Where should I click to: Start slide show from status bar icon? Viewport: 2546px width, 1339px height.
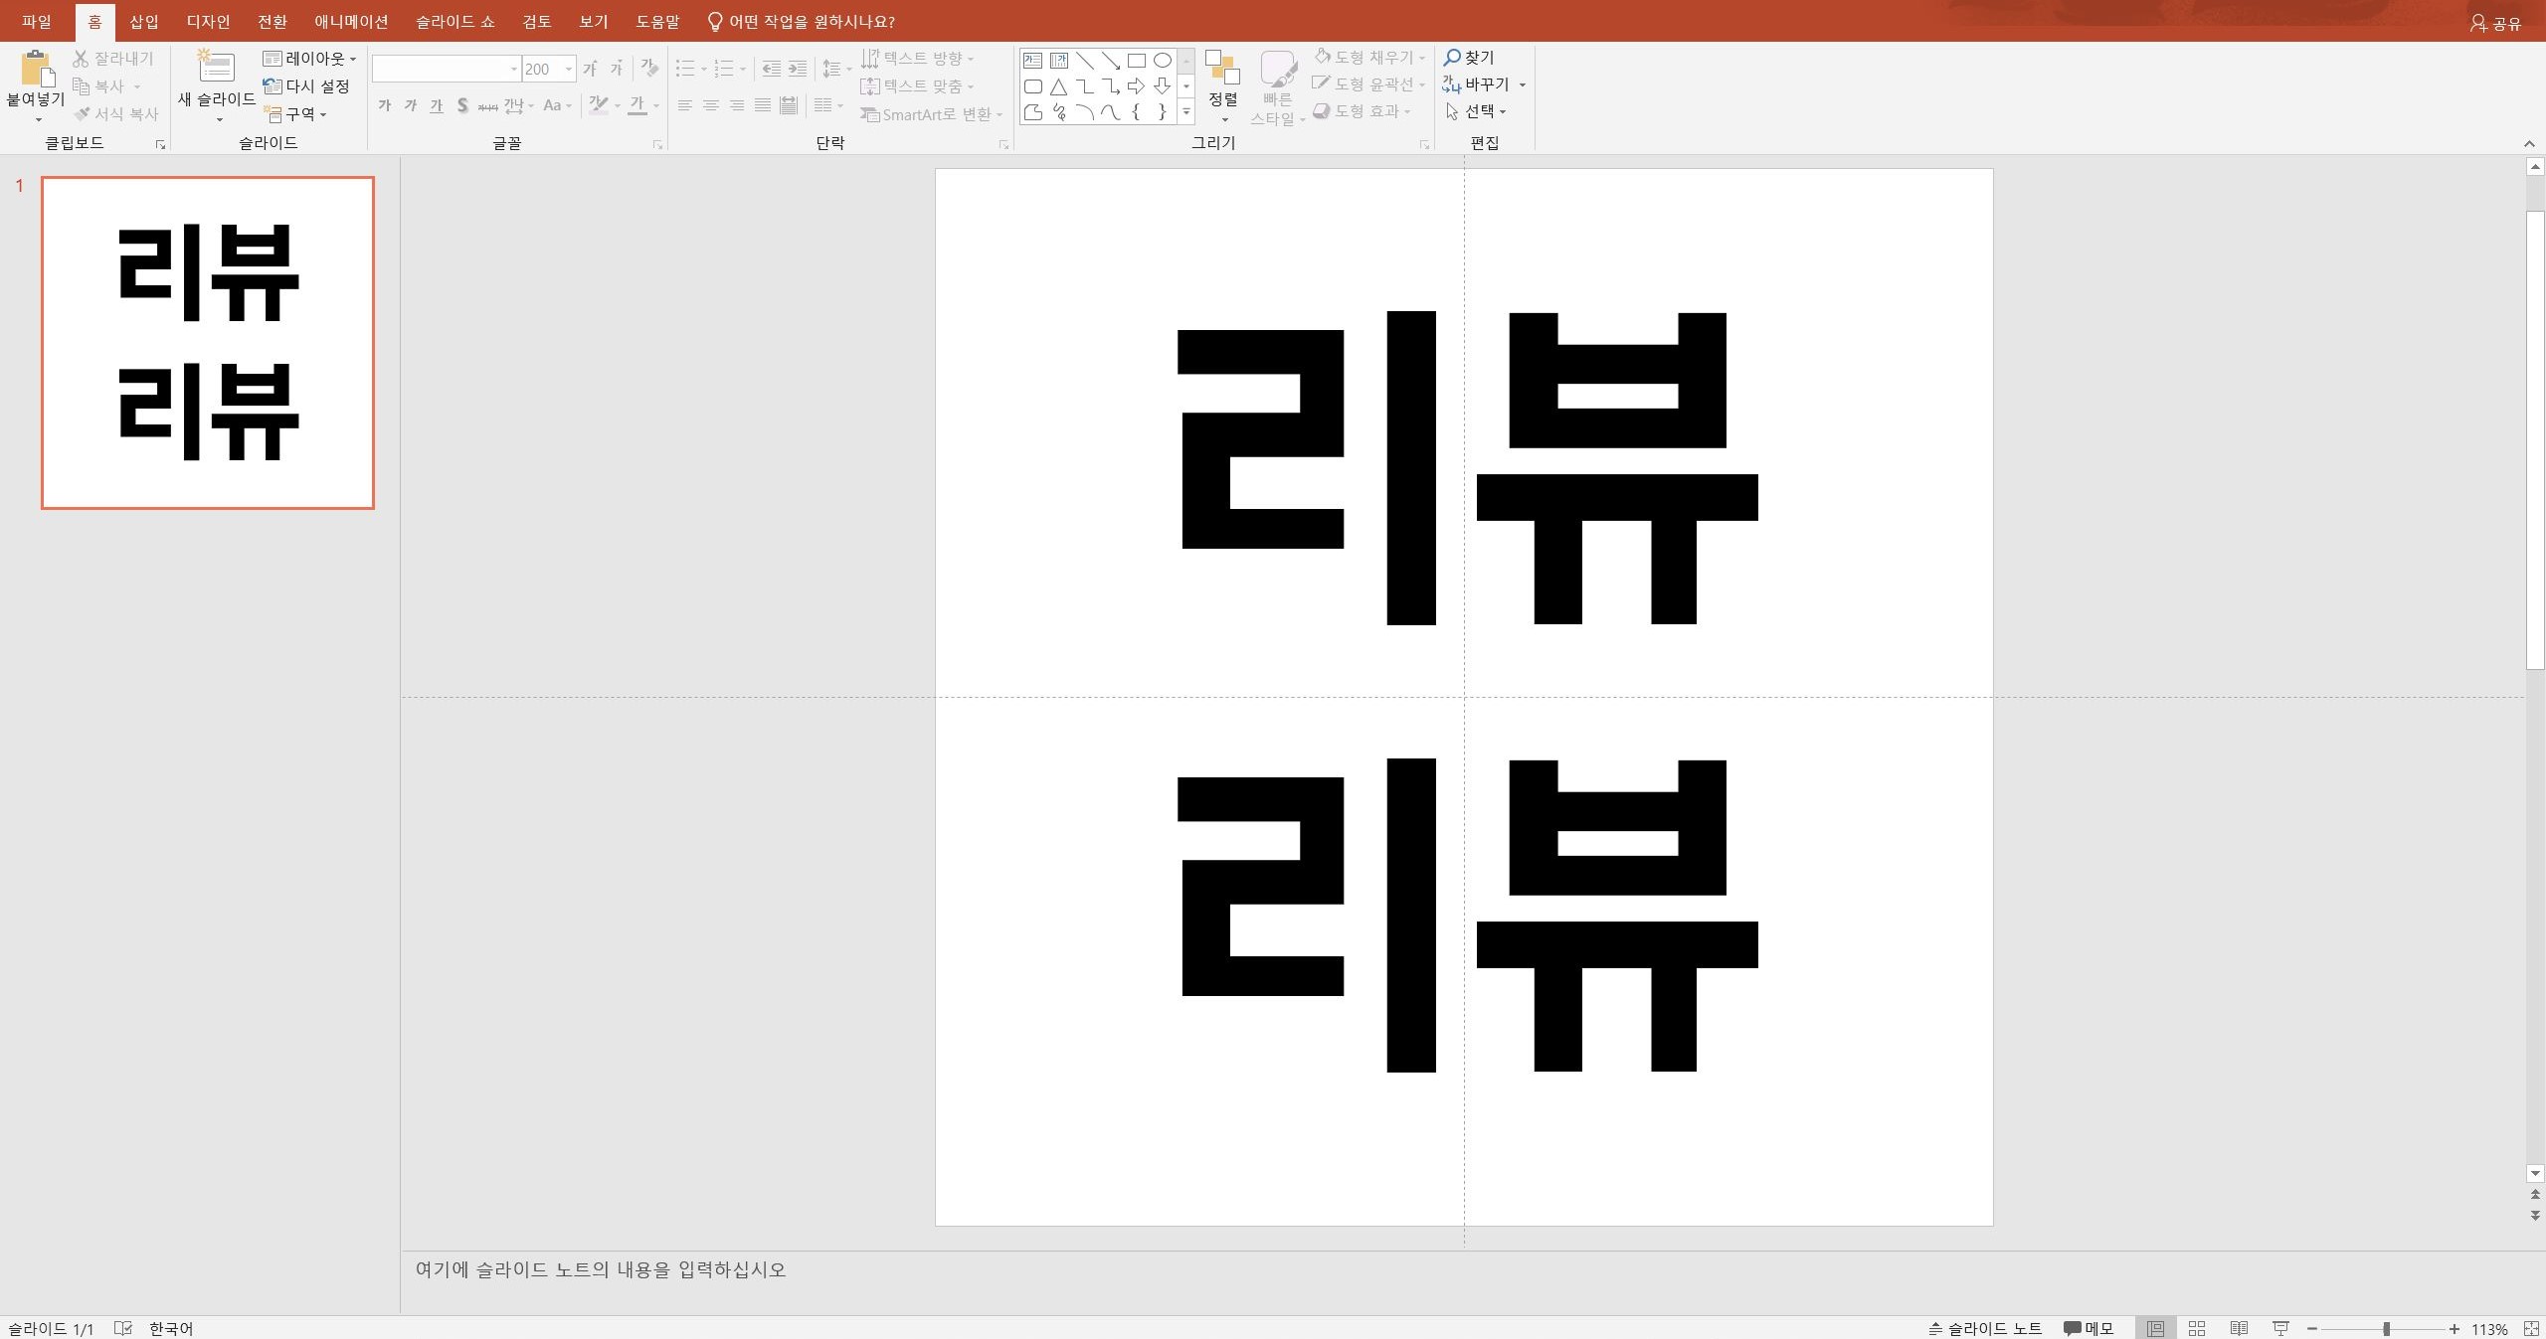[2280, 1328]
